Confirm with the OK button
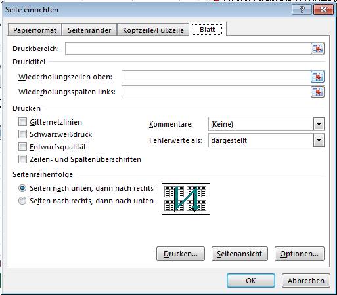Image resolution: width=337 pixels, height=295 pixels. 251,281
